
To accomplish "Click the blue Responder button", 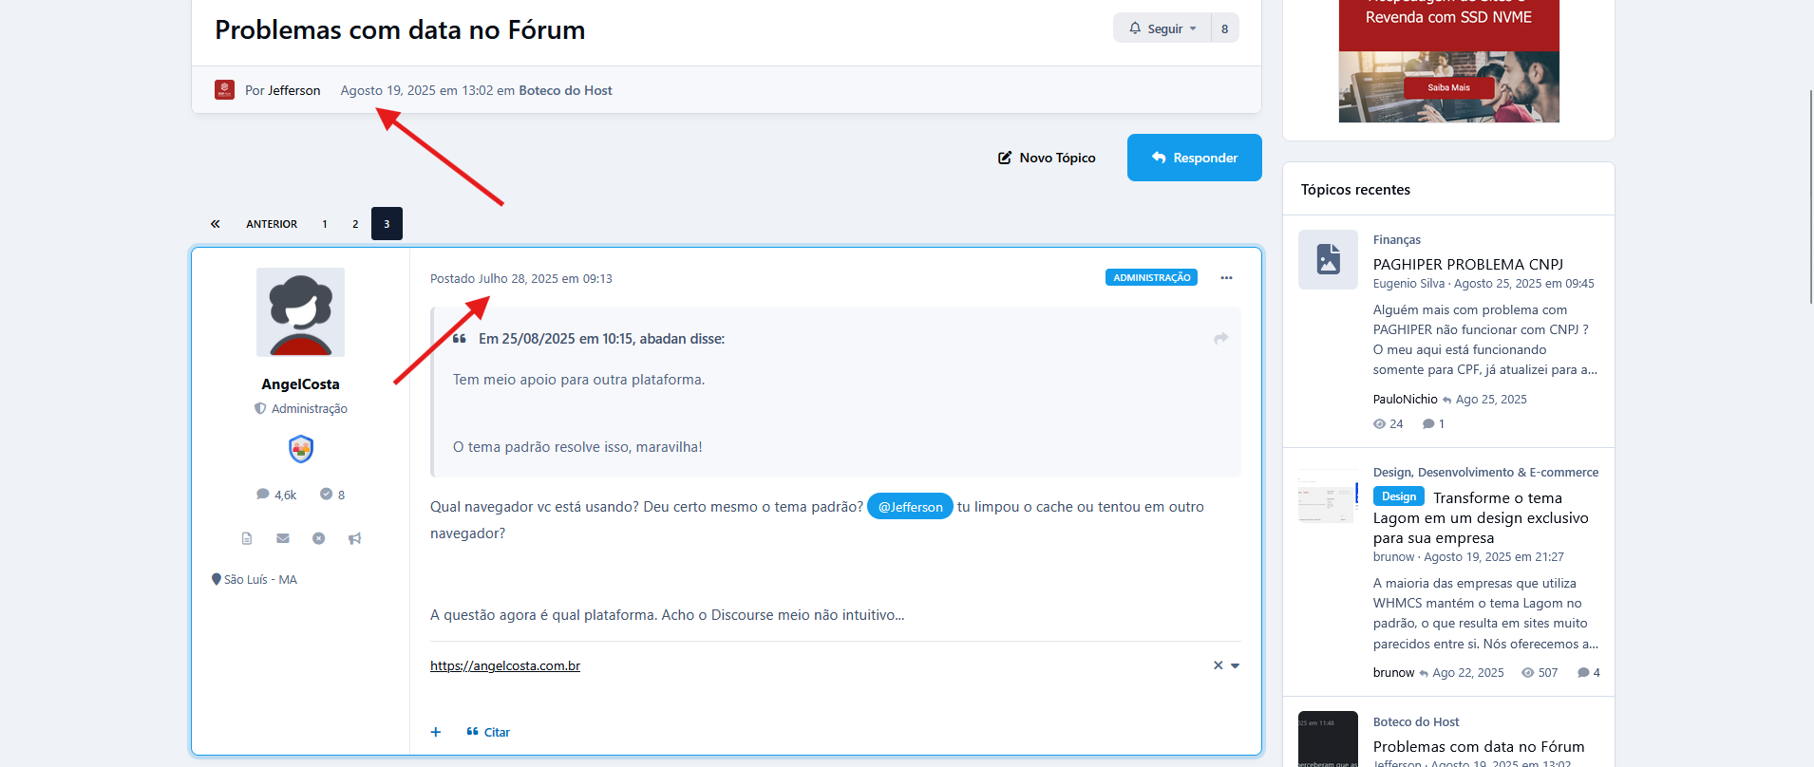I will tap(1194, 158).
